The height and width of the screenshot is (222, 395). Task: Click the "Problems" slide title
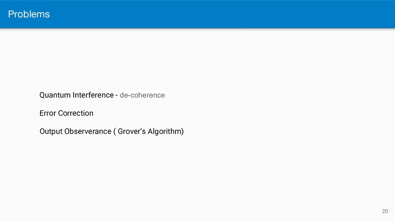click(29, 14)
